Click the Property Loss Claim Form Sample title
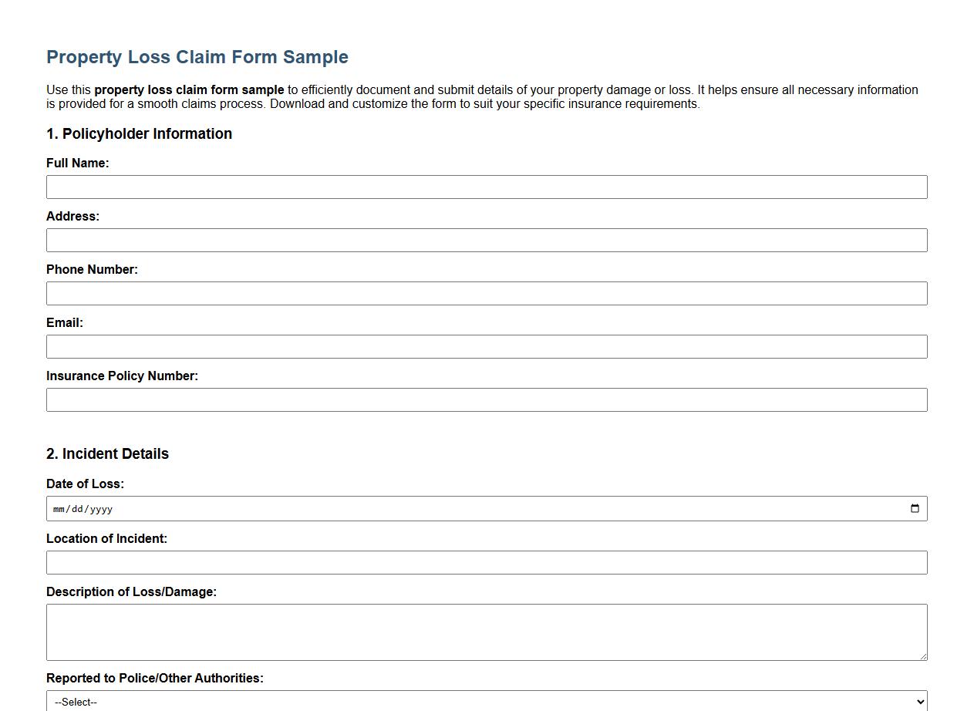Viewport: 974px width, 711px height. 197,56
